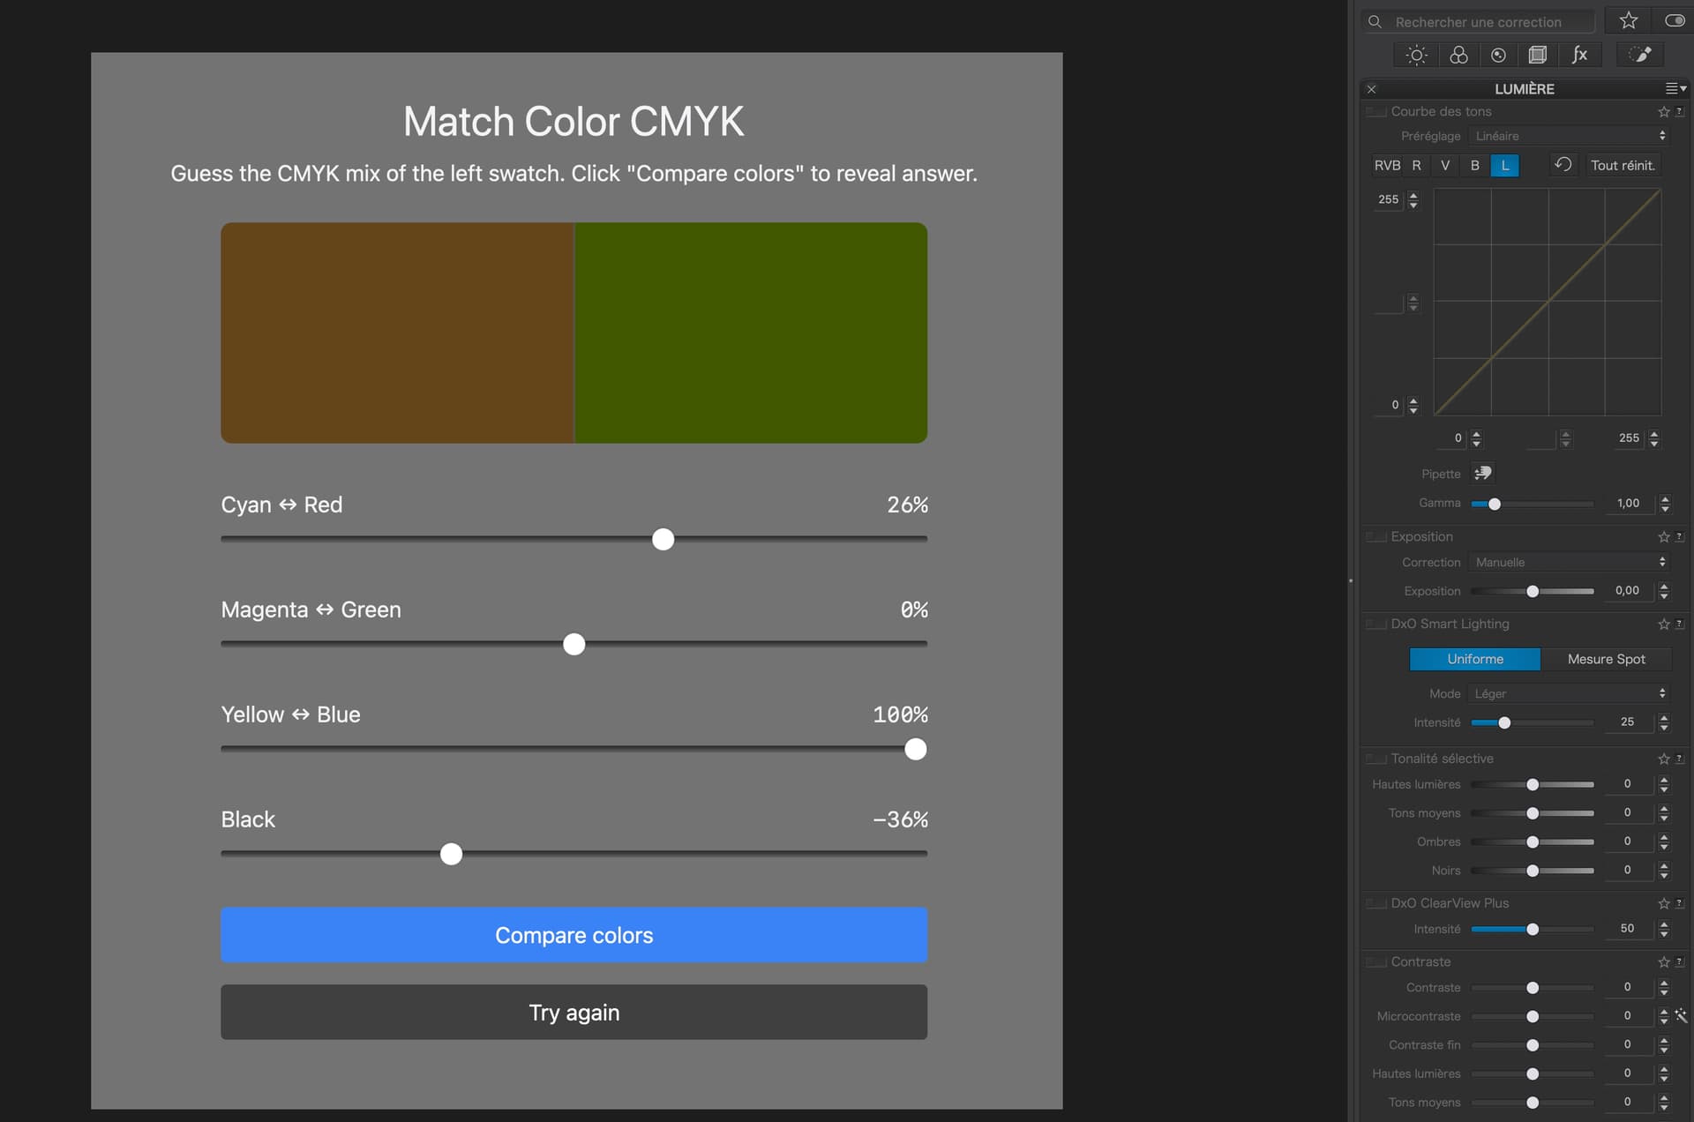This screenshot has height=1122, width=1694.
Task: Open the Correction Manuelle dropdown
Action: tap(1570, 562)
